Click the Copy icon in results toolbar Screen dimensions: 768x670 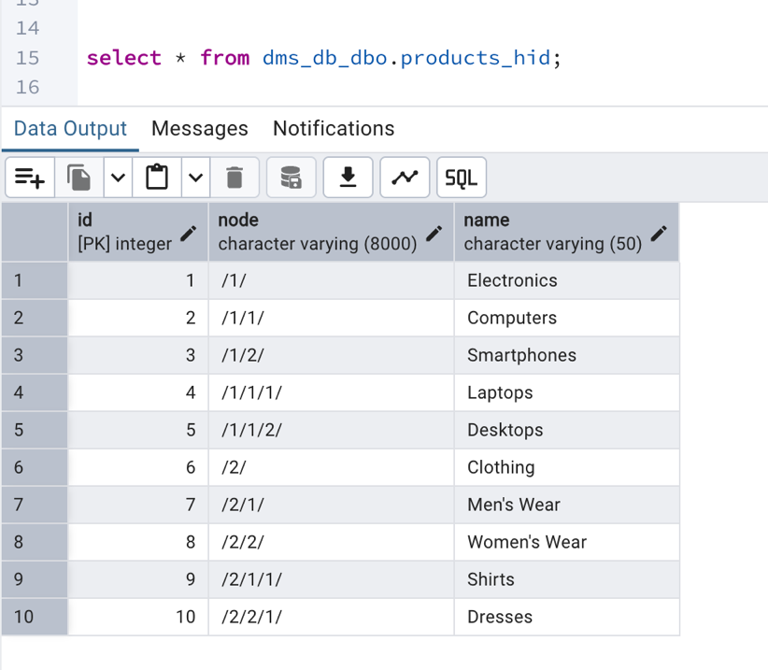tap(79, 178)
